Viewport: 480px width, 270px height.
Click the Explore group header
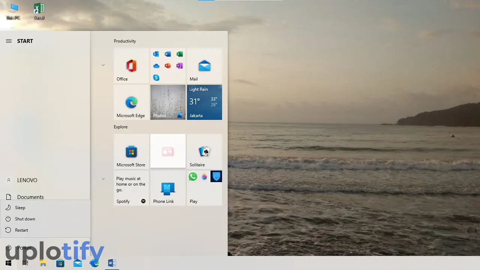(121, 127)
